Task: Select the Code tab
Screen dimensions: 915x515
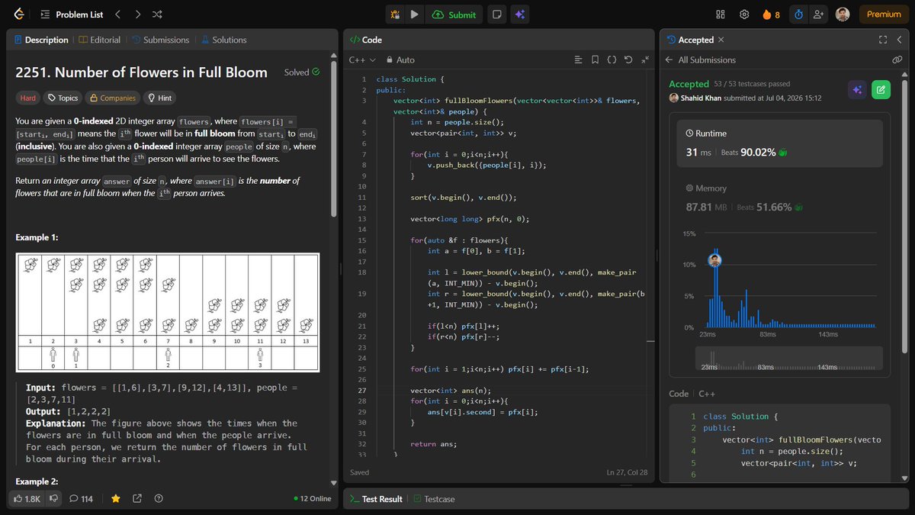Action: tap(366, 40)
